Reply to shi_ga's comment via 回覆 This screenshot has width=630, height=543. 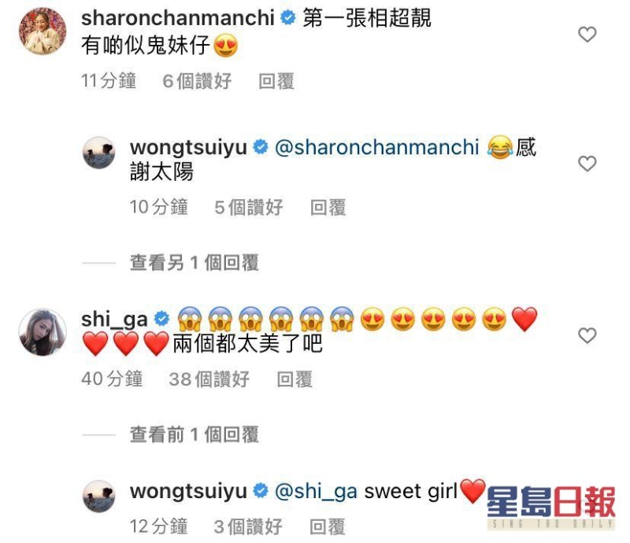click(295, 379)
